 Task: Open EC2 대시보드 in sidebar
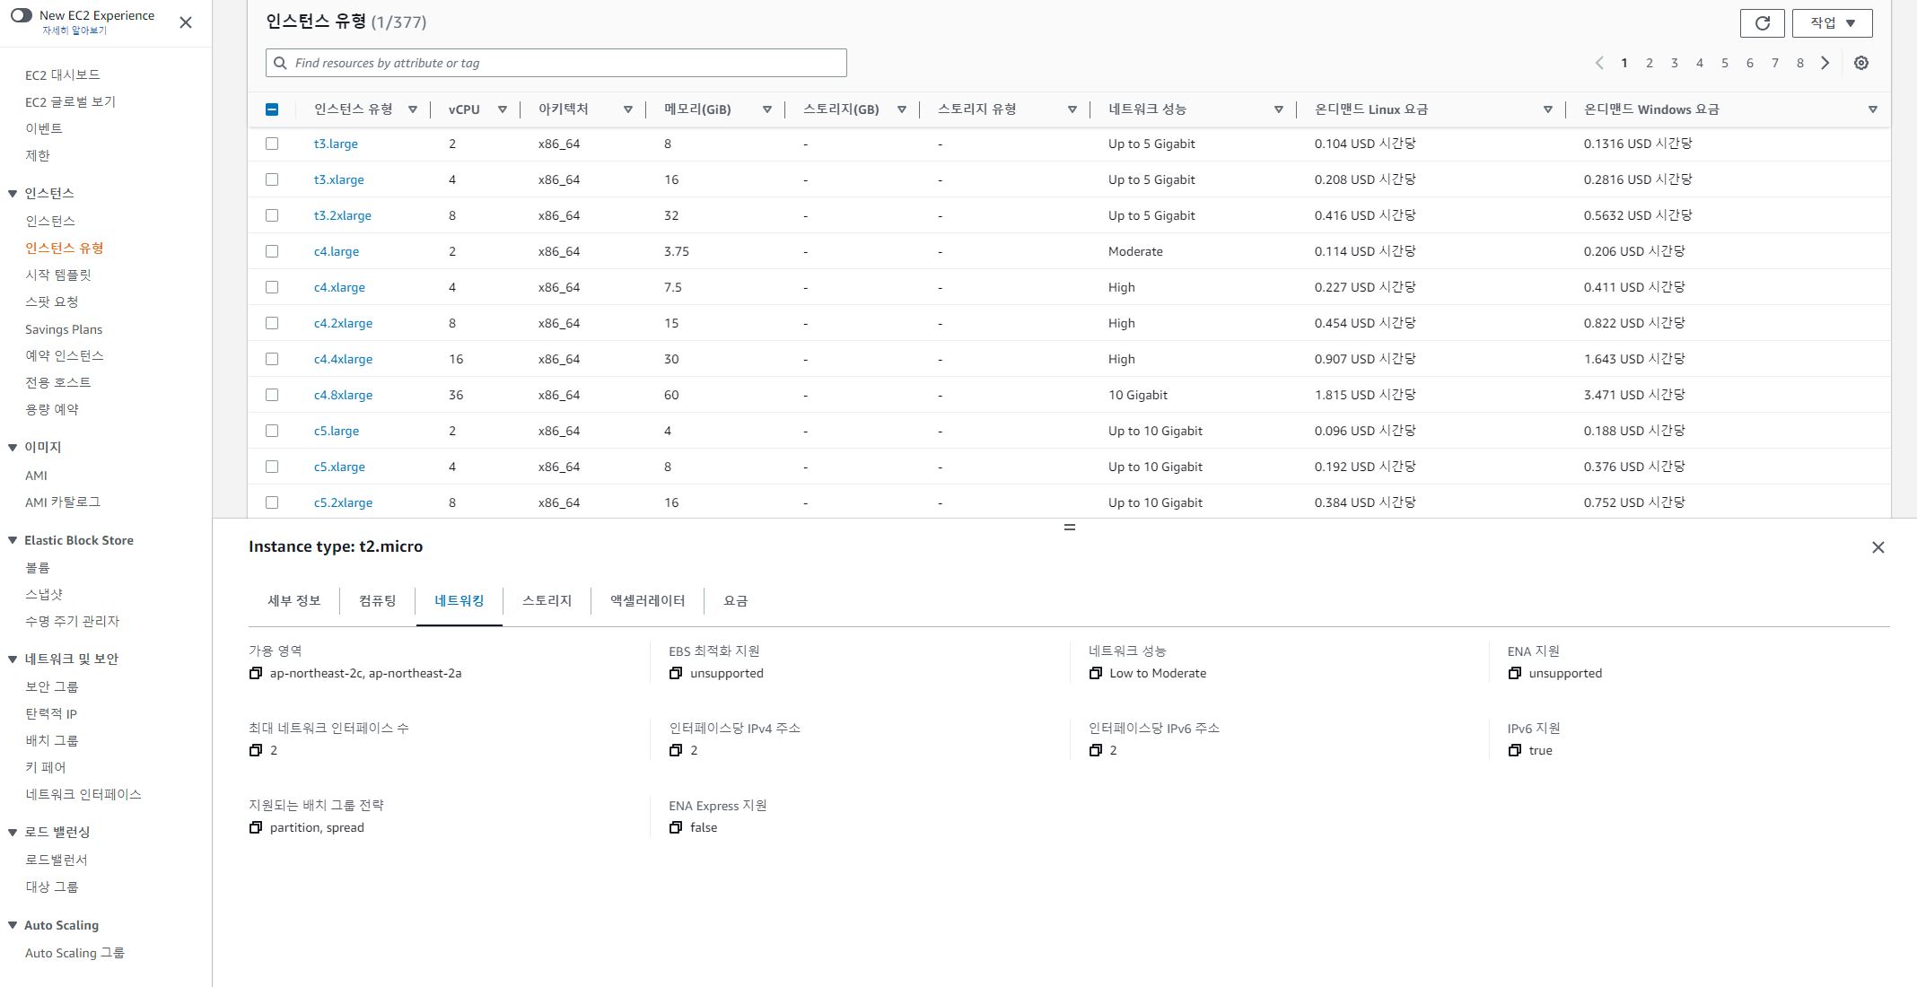pyautogui.click(x=62, y=74)
